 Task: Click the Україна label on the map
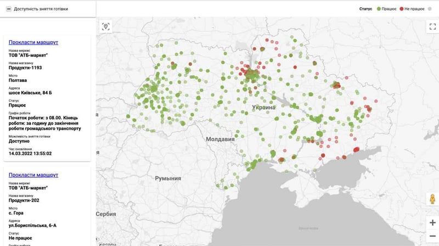click(x=263, y=107)
